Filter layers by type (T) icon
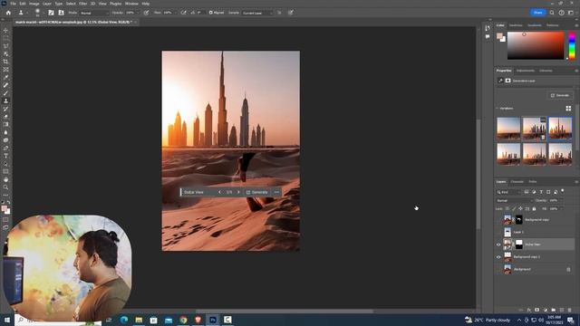The image size is (580, 326). pyautogui.click(x=541, y=192)
